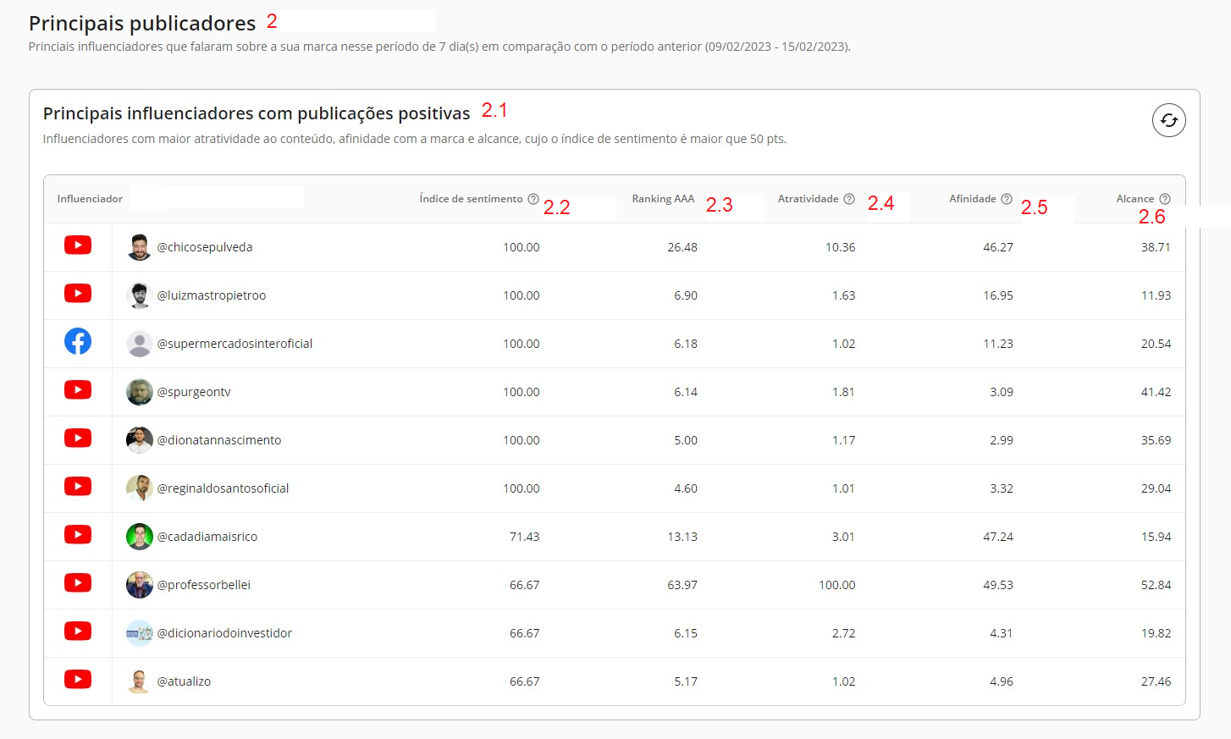Viewport: 1231px width, 739px height.
Task: Sort by Ranking AAA column header
Action: pos(663,199)
